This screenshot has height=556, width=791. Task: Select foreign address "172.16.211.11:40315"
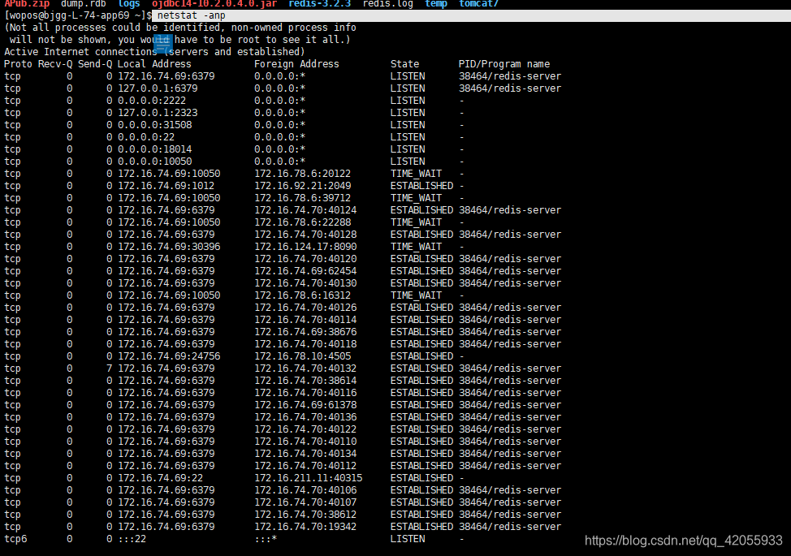[x=309, y=478]
